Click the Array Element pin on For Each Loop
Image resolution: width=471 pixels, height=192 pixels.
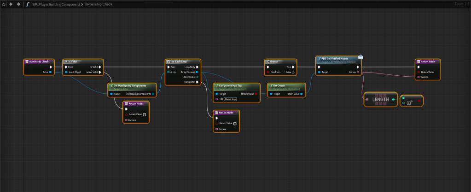(197, 72)
